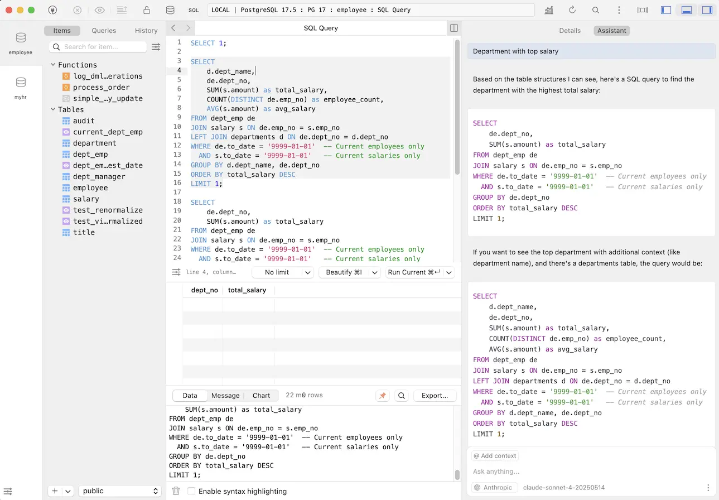Switch to the Details tab
Viewport: 719px width, 500px height.
point(570,31)
